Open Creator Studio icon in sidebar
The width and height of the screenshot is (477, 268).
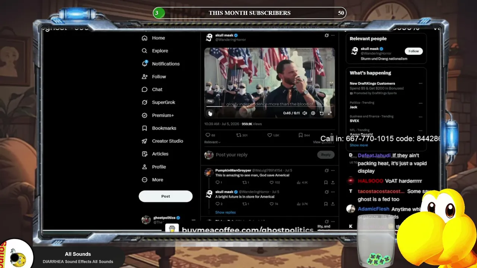tap(145, 141)
